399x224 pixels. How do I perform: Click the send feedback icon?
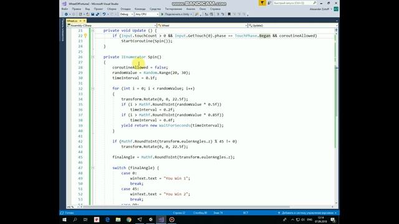tap(269, 3)
